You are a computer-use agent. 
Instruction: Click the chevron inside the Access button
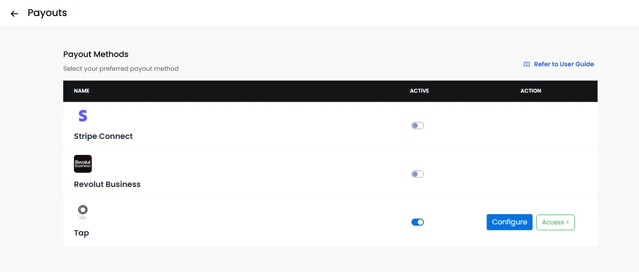click(568, 222)
